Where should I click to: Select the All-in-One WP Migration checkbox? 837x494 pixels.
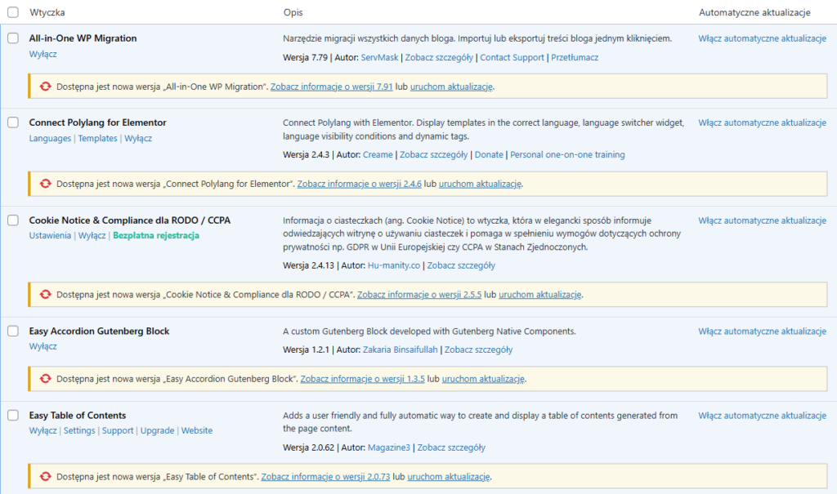click(x=13, y=38)
